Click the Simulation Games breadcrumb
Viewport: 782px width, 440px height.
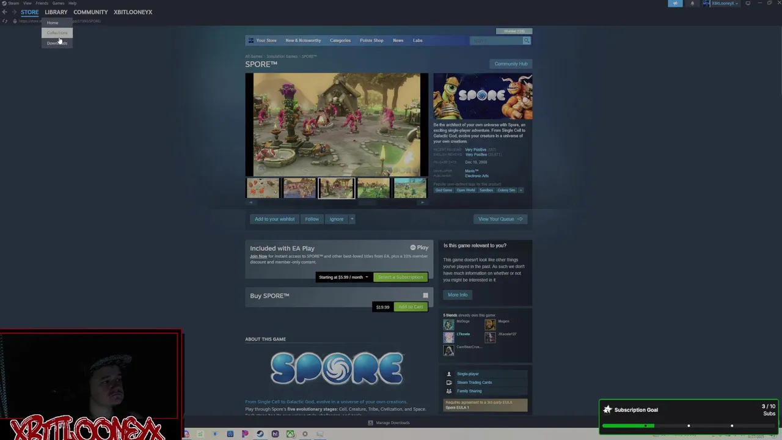[282, 56]
